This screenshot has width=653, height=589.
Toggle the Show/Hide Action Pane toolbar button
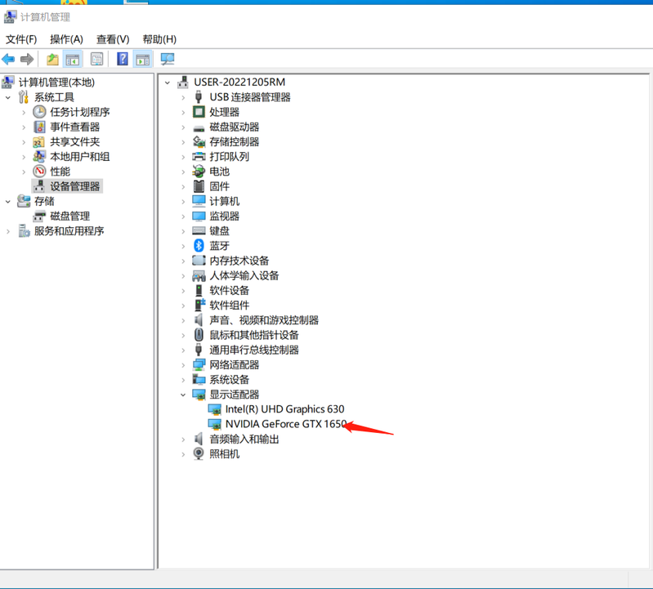(x=143, y=59)
